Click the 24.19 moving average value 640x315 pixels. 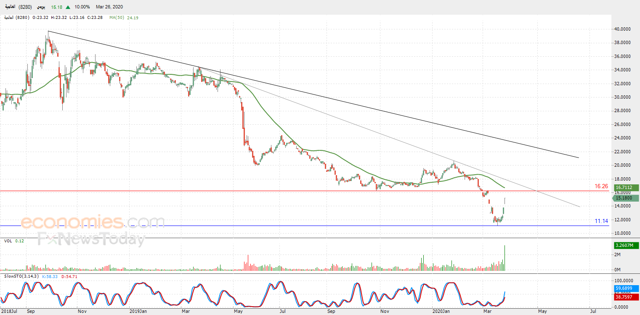[x=133, y=18]
